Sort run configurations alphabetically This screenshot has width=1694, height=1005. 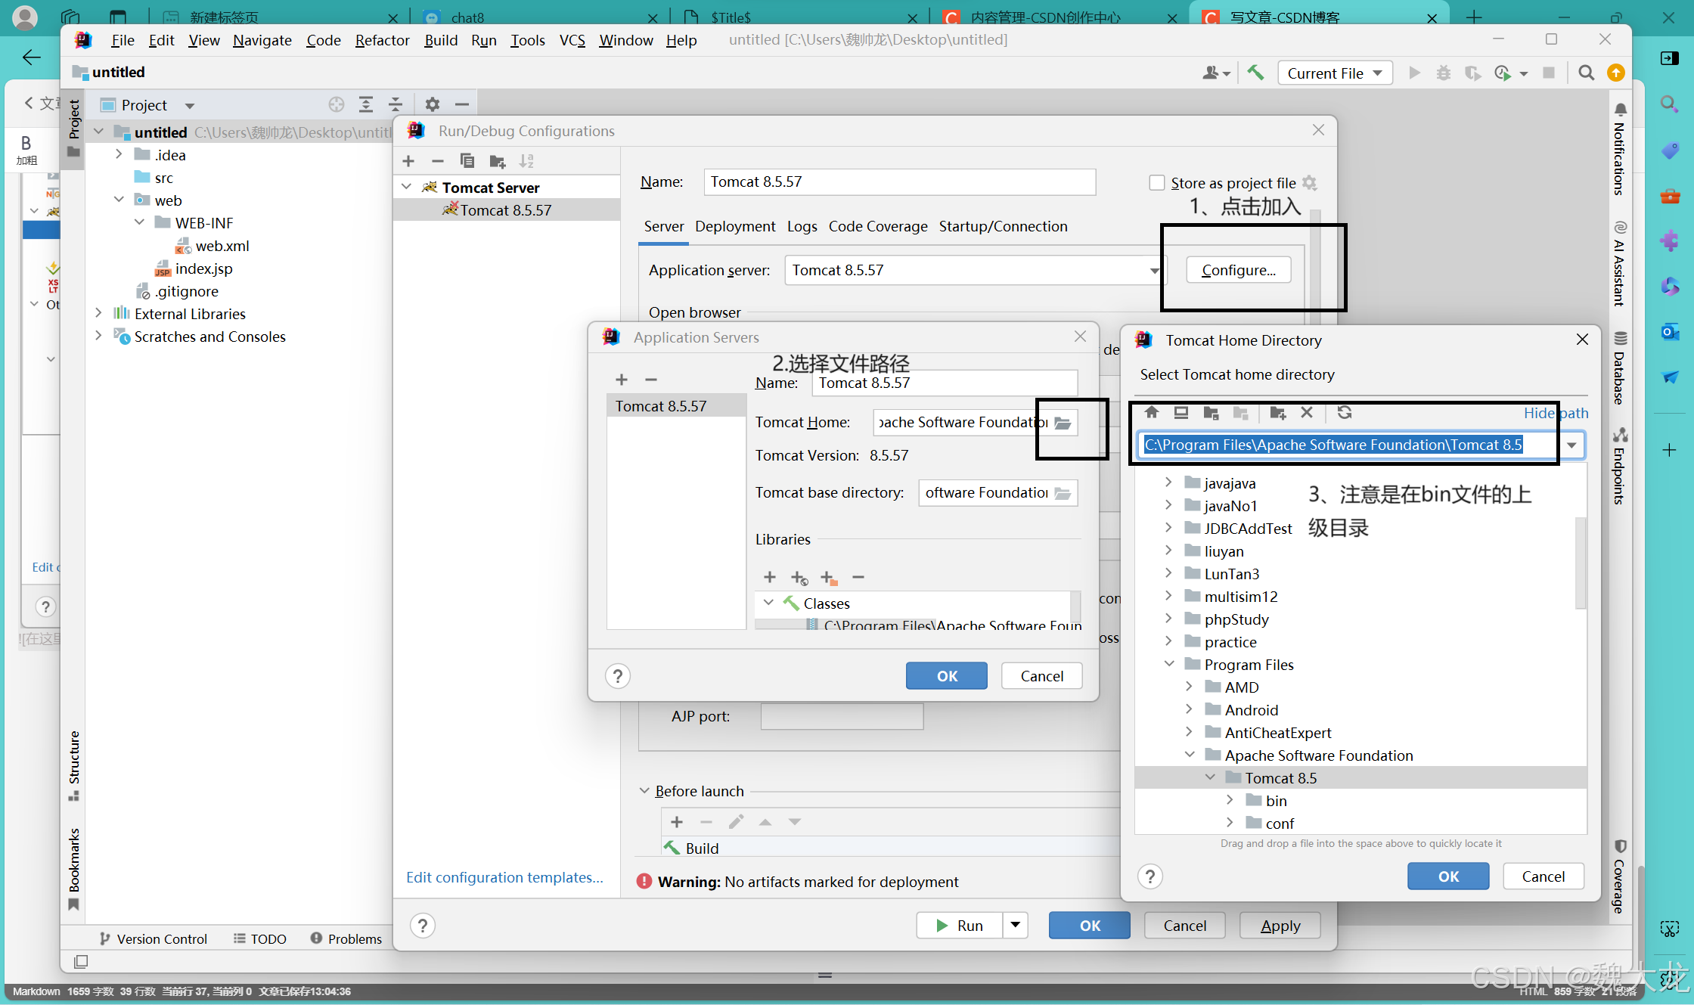pyautogui.click(x=526, y=161)
